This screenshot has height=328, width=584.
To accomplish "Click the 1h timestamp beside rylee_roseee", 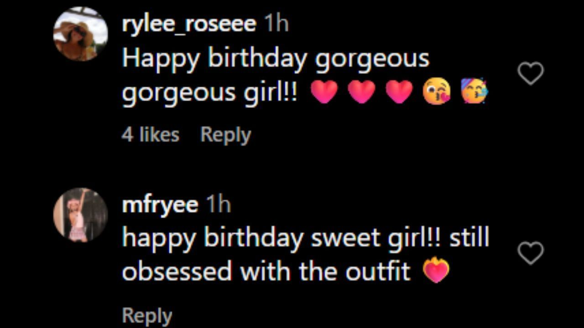I will point(276,23).
